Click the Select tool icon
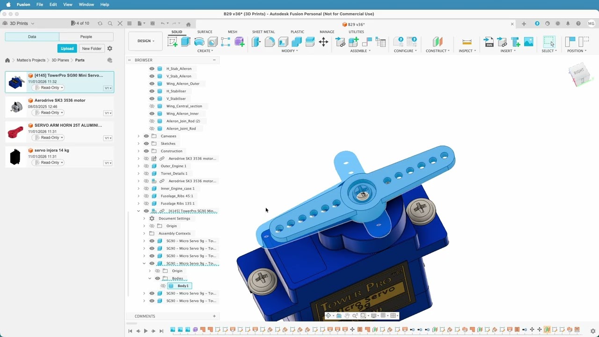The height and width of the screenshot is (337, 599). [x=549, y=42]
